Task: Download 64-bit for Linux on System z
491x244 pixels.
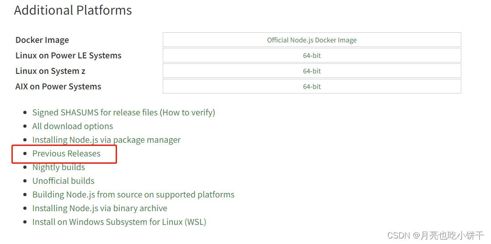Action: [x=312, y=71]
